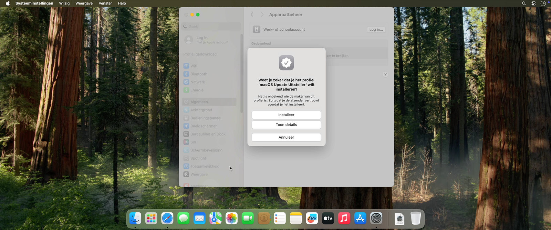Screen dimensions: 551x230
Task: Select Bureaublad en Dock in the sidebar
Action: point(209,134)
